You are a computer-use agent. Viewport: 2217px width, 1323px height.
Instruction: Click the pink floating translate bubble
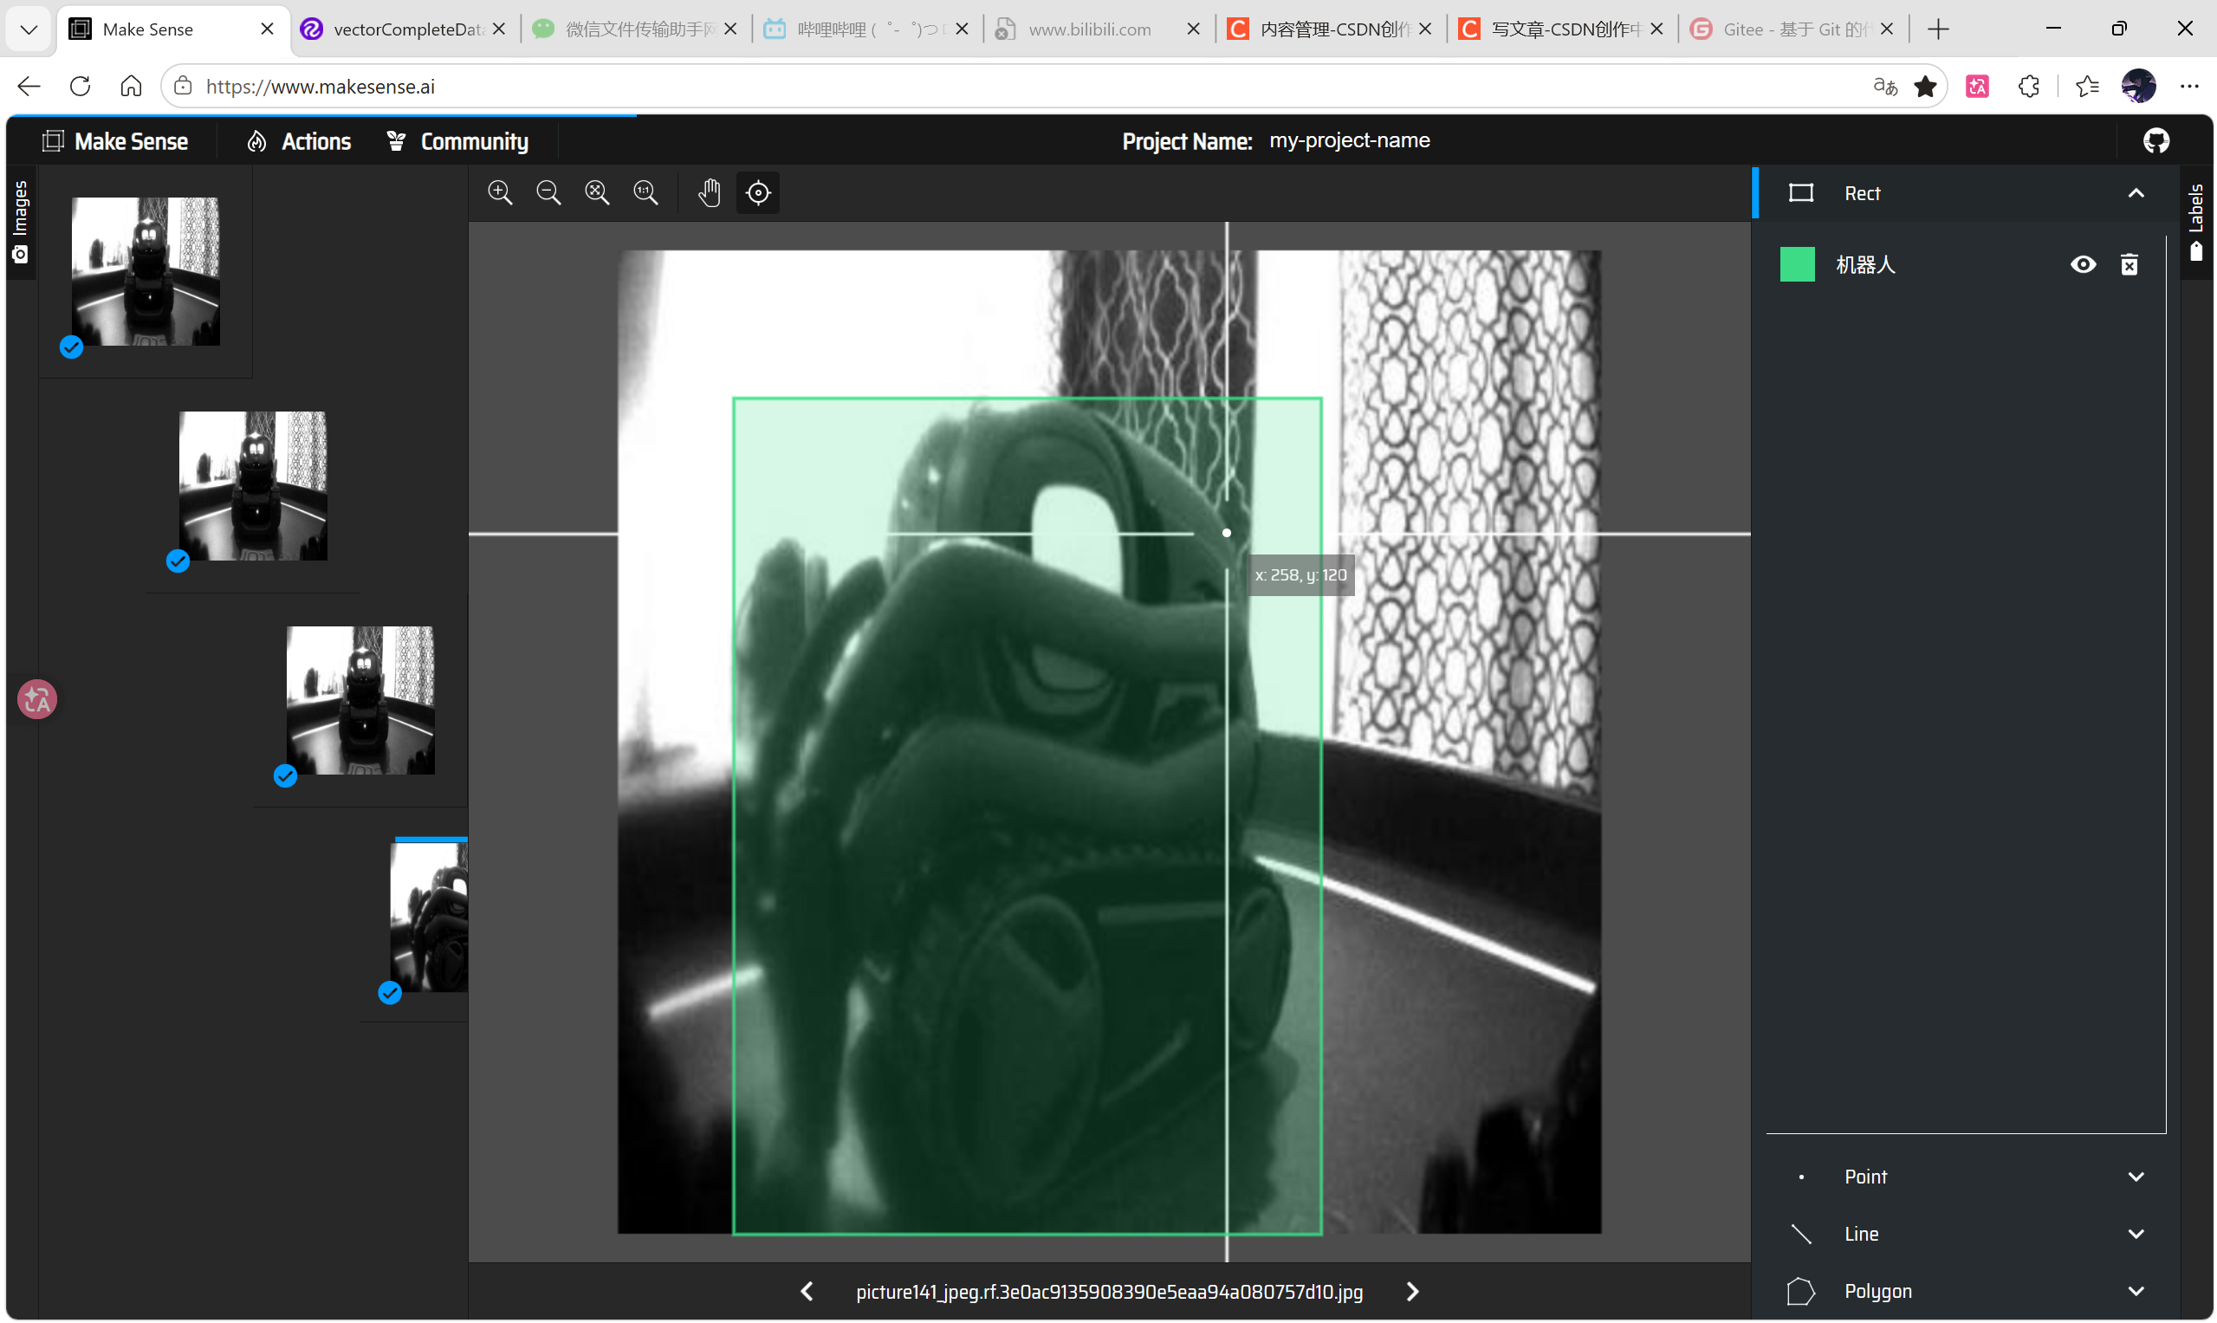tap(36, 700)
